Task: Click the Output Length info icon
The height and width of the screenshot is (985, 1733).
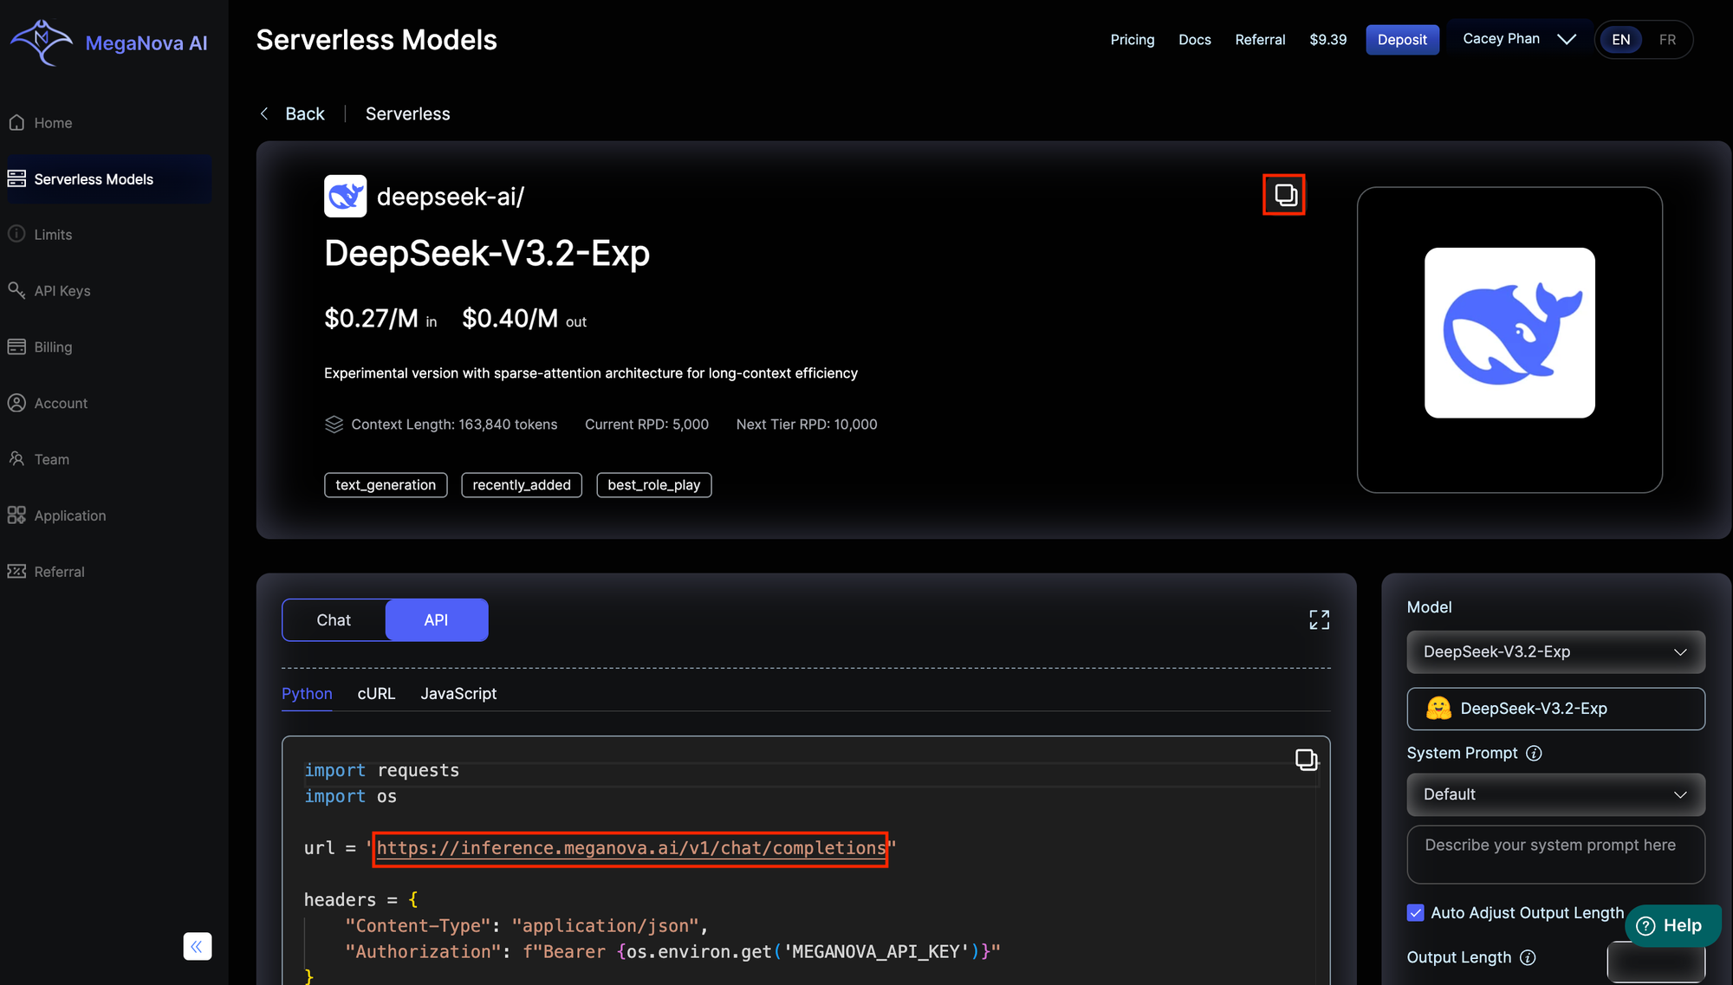Action: pos(1528,957)
